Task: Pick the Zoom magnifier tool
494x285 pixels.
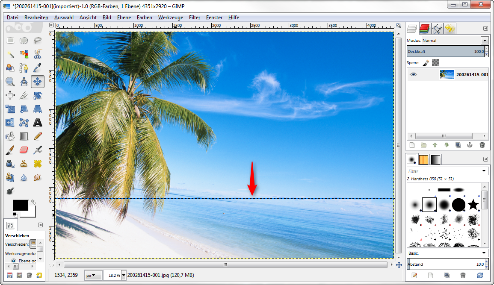Action: (x=10, y=81)
